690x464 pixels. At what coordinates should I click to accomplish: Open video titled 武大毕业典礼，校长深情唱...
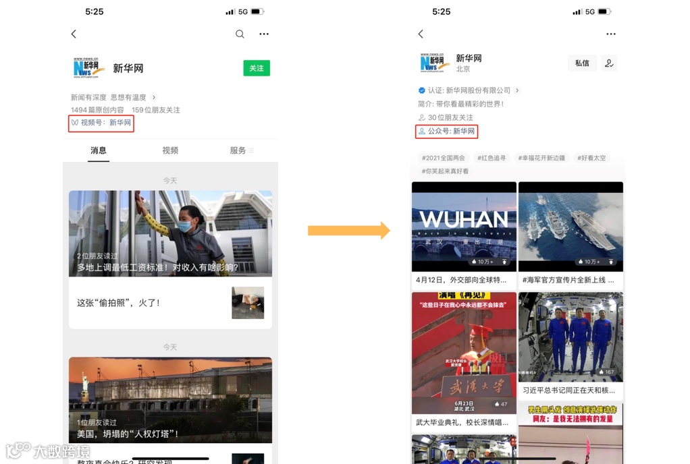tap(462, 422)
